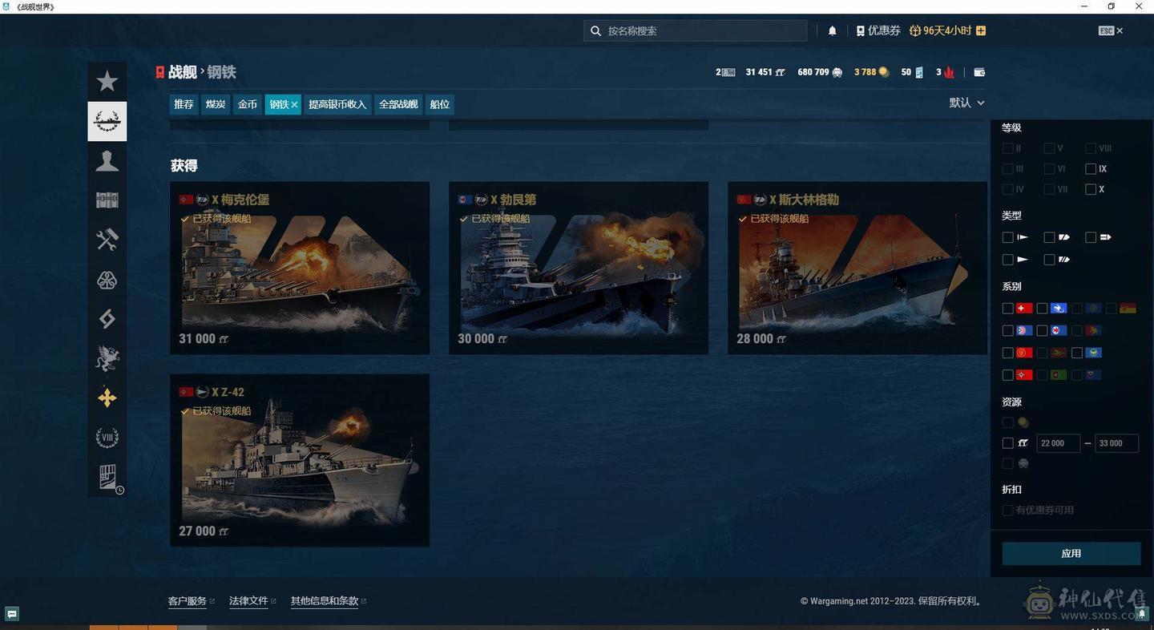Viewport: 1154px width, 630px height.
Task: Open the containers crate section in the sidebar
Action: pos(107,200)
